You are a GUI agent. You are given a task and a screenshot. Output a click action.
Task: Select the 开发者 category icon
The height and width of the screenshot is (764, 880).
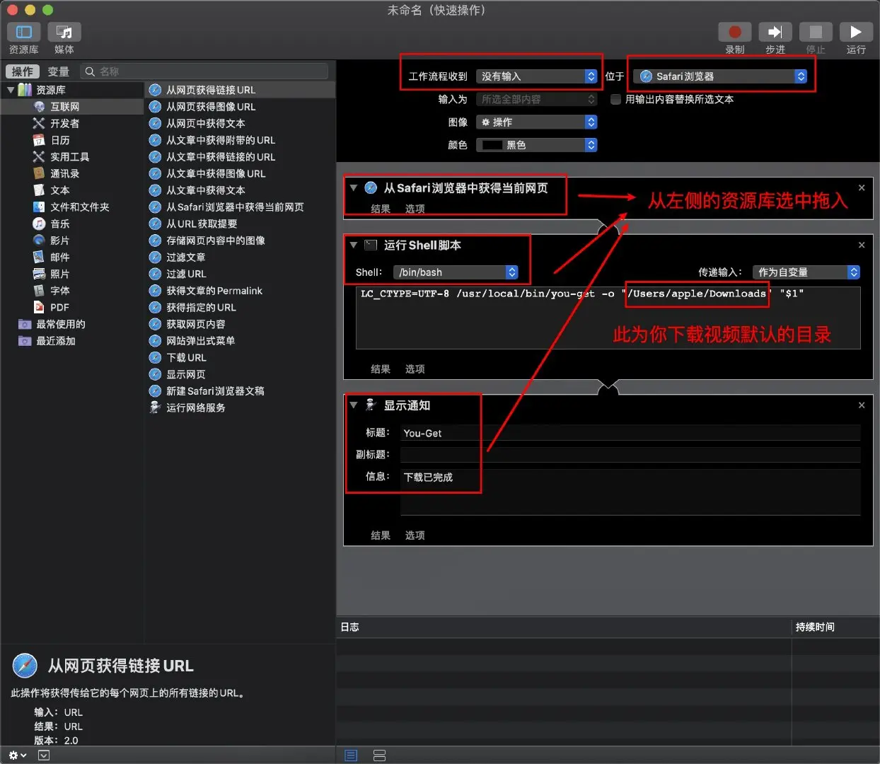[x=39, y=123]
